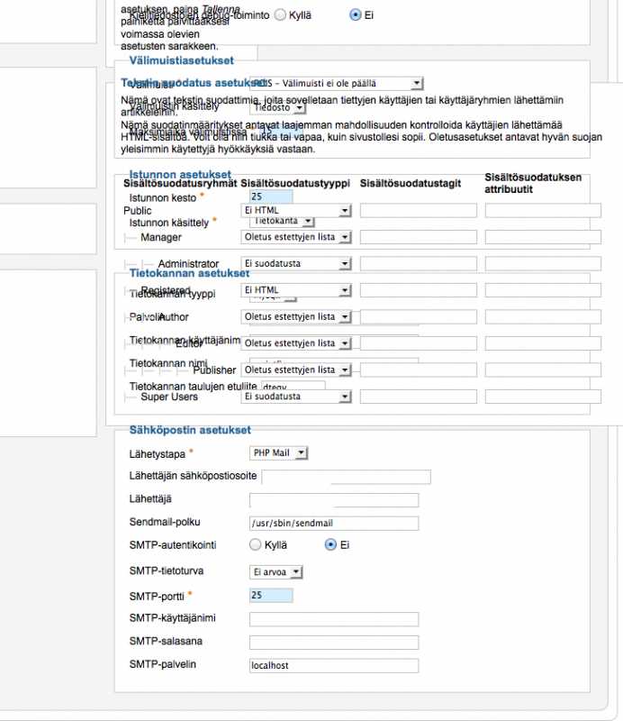The image size is (623, 721).
Task: Click the Lähettäjä name field
Action: click(x=333, y=500)
